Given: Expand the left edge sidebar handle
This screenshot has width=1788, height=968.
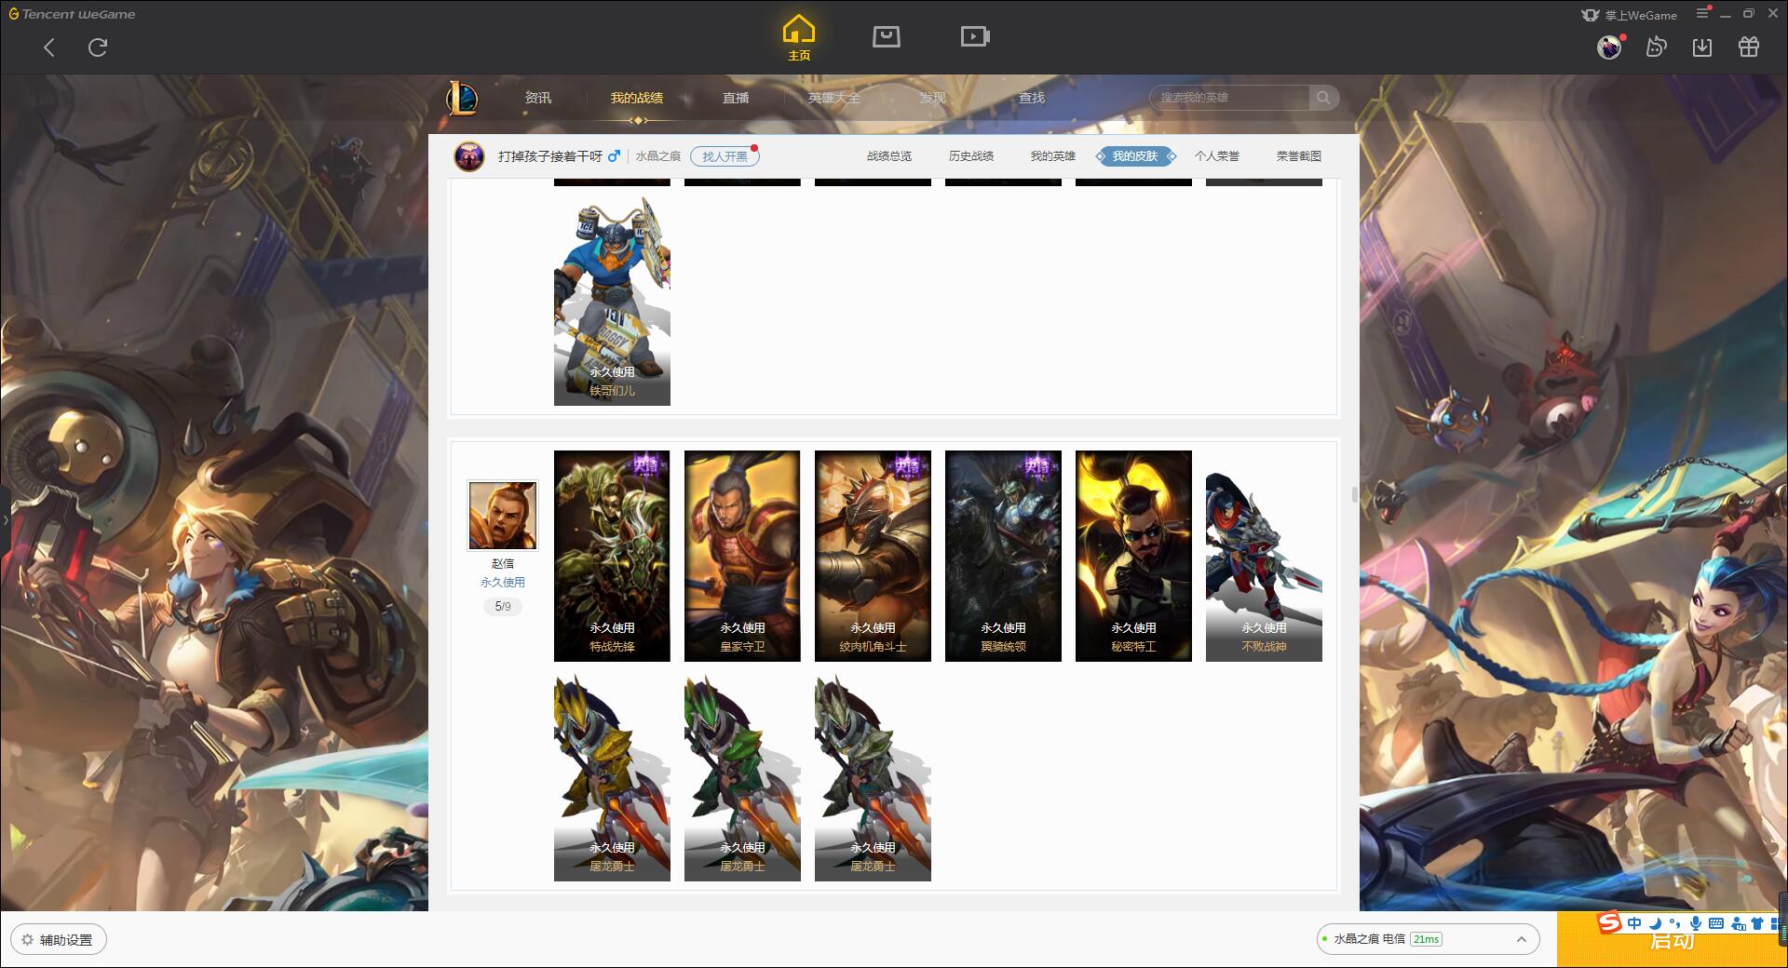Looking at the screenshot, I should point(5,519).
